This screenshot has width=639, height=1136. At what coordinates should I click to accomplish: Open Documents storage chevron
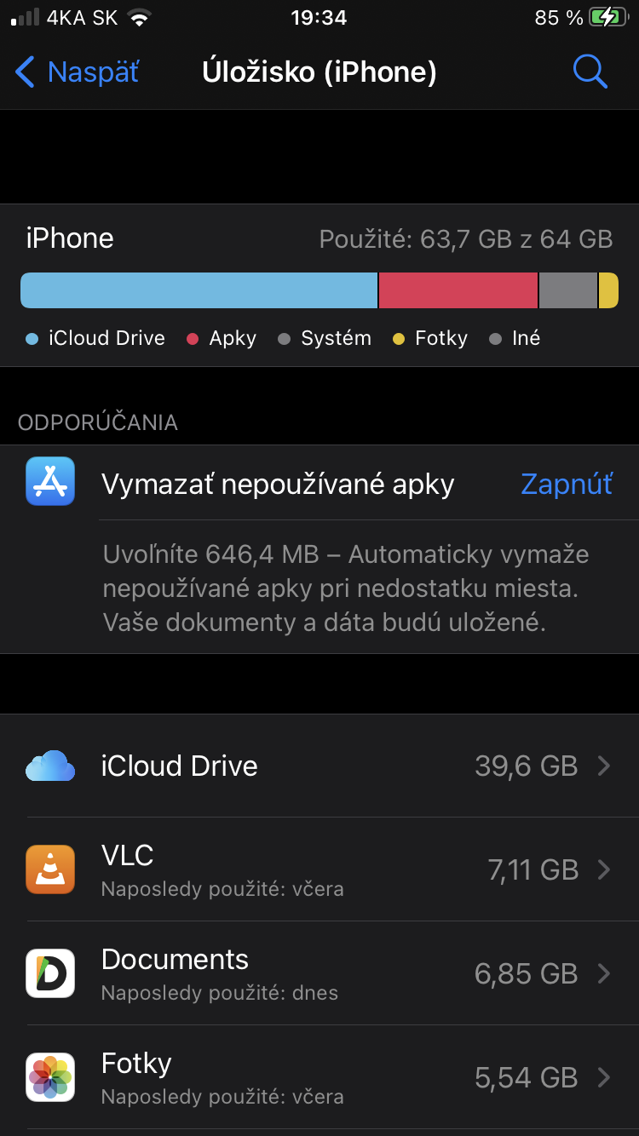pos(604,973)
